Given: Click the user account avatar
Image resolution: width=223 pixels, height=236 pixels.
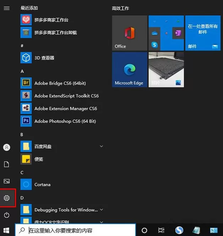Looking at the screenshot, I should [x=7, y=147].
